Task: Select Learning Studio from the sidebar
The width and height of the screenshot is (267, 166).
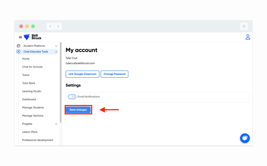Action: tap(31, 91)
